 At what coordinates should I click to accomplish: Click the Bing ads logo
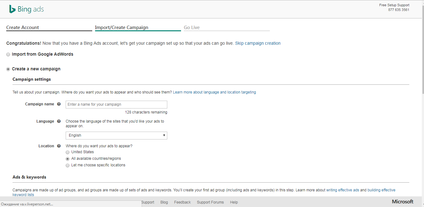[x=26, y=9]
